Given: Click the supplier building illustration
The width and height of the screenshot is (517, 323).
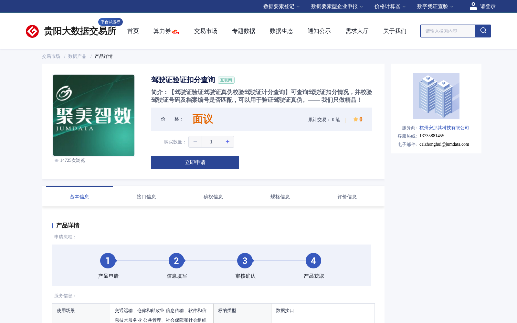Looking at the screenshot, I should pos(436,96).
